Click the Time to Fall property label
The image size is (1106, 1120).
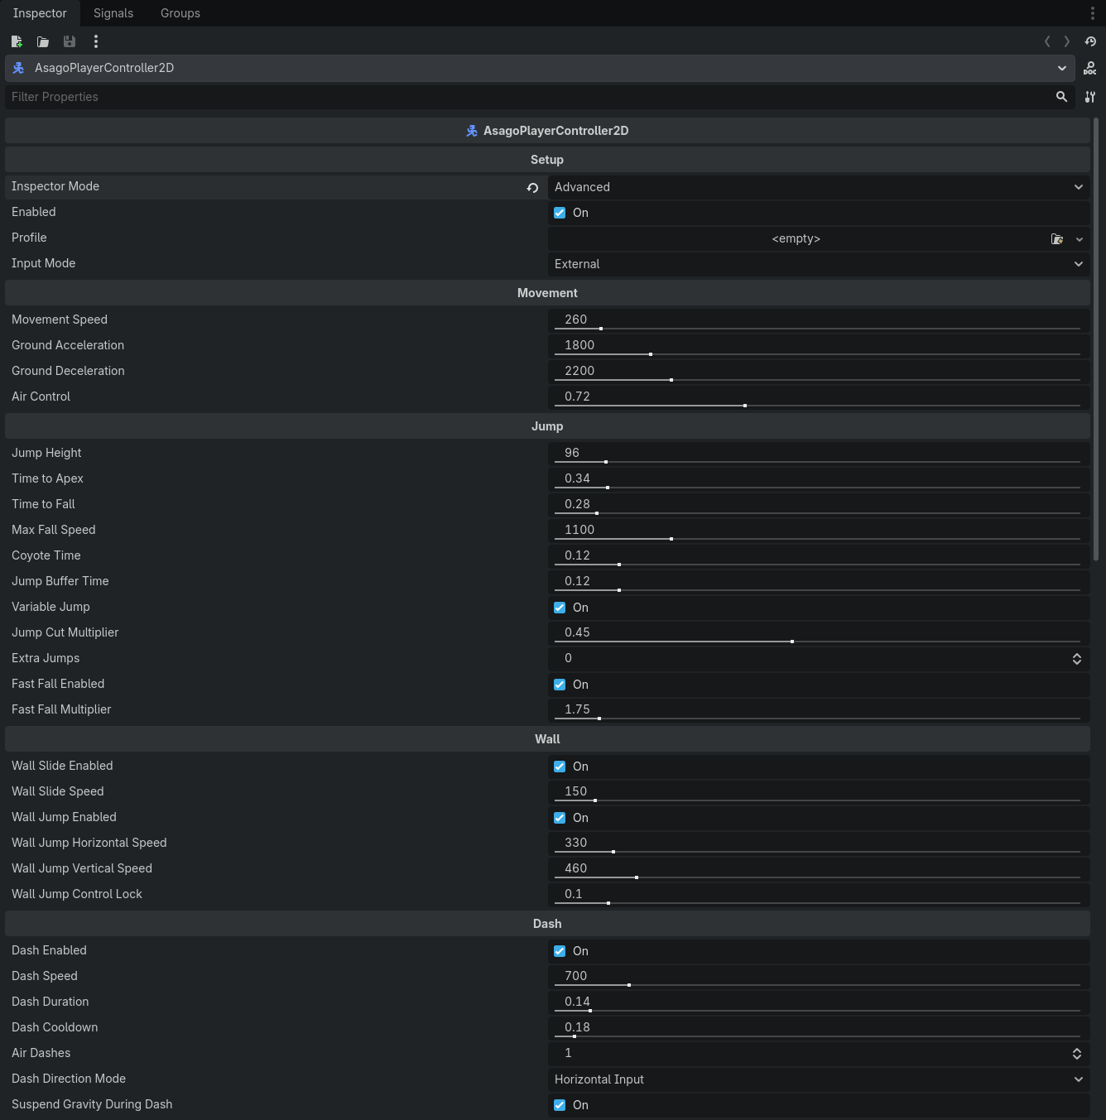(43, 504)
